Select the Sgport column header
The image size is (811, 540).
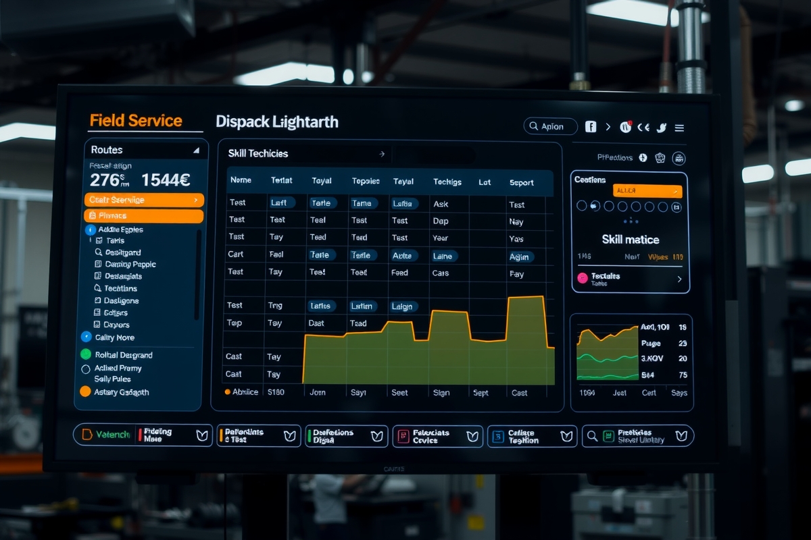click(x=521, y=183)
